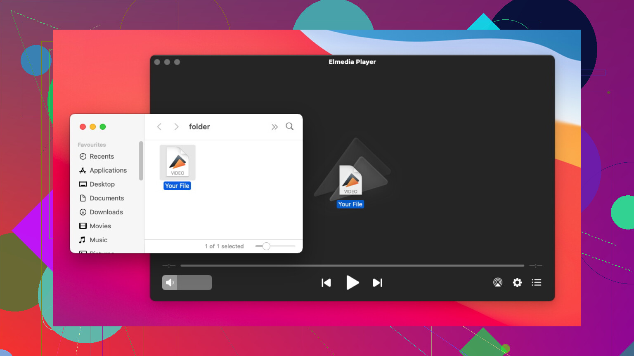Select the Your File video in Finder
634x356 pixels.
[177, 163]
